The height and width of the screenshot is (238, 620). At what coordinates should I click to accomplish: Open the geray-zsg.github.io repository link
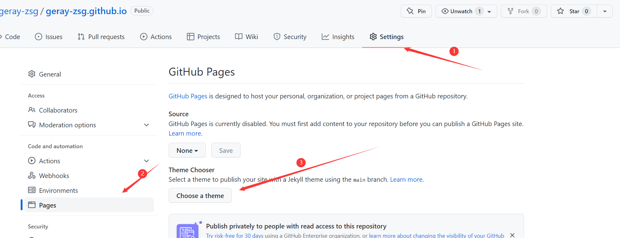pyautogui.click(x=86, y=11)
